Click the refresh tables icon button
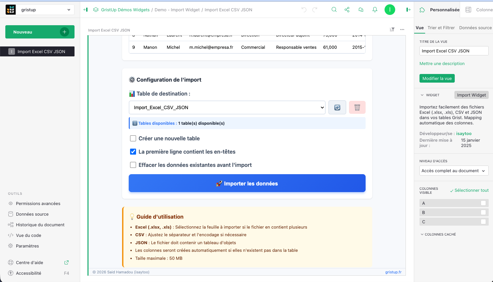Viewport: 493px width, 282px height. point(337,107)
